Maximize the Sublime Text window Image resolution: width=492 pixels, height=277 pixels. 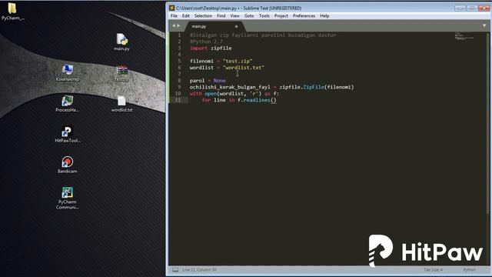click(x=471, y=8)
